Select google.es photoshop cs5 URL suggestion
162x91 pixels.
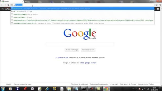click(83, 20)
